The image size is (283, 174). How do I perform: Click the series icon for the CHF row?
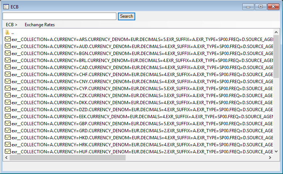[8, 74]
